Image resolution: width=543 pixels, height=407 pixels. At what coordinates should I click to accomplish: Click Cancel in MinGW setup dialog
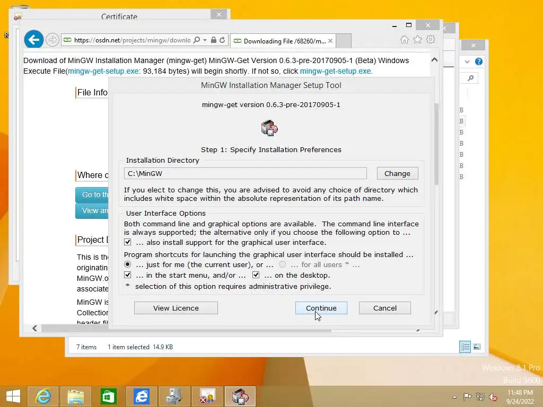tap(385, 308)
